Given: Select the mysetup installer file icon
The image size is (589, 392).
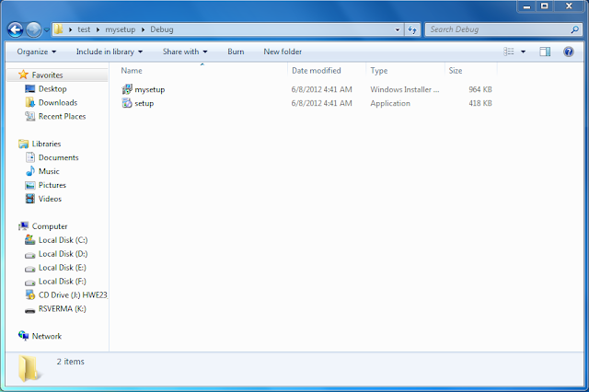Looking at the screenshot, I should tap(127, 89).
